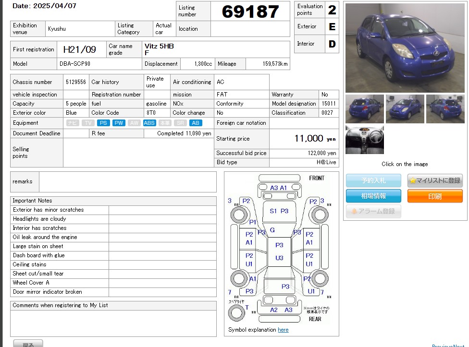Click the AB airbag equipment badge
The height and width of the screenshot is (347, 469).
[x=196, y=123]
